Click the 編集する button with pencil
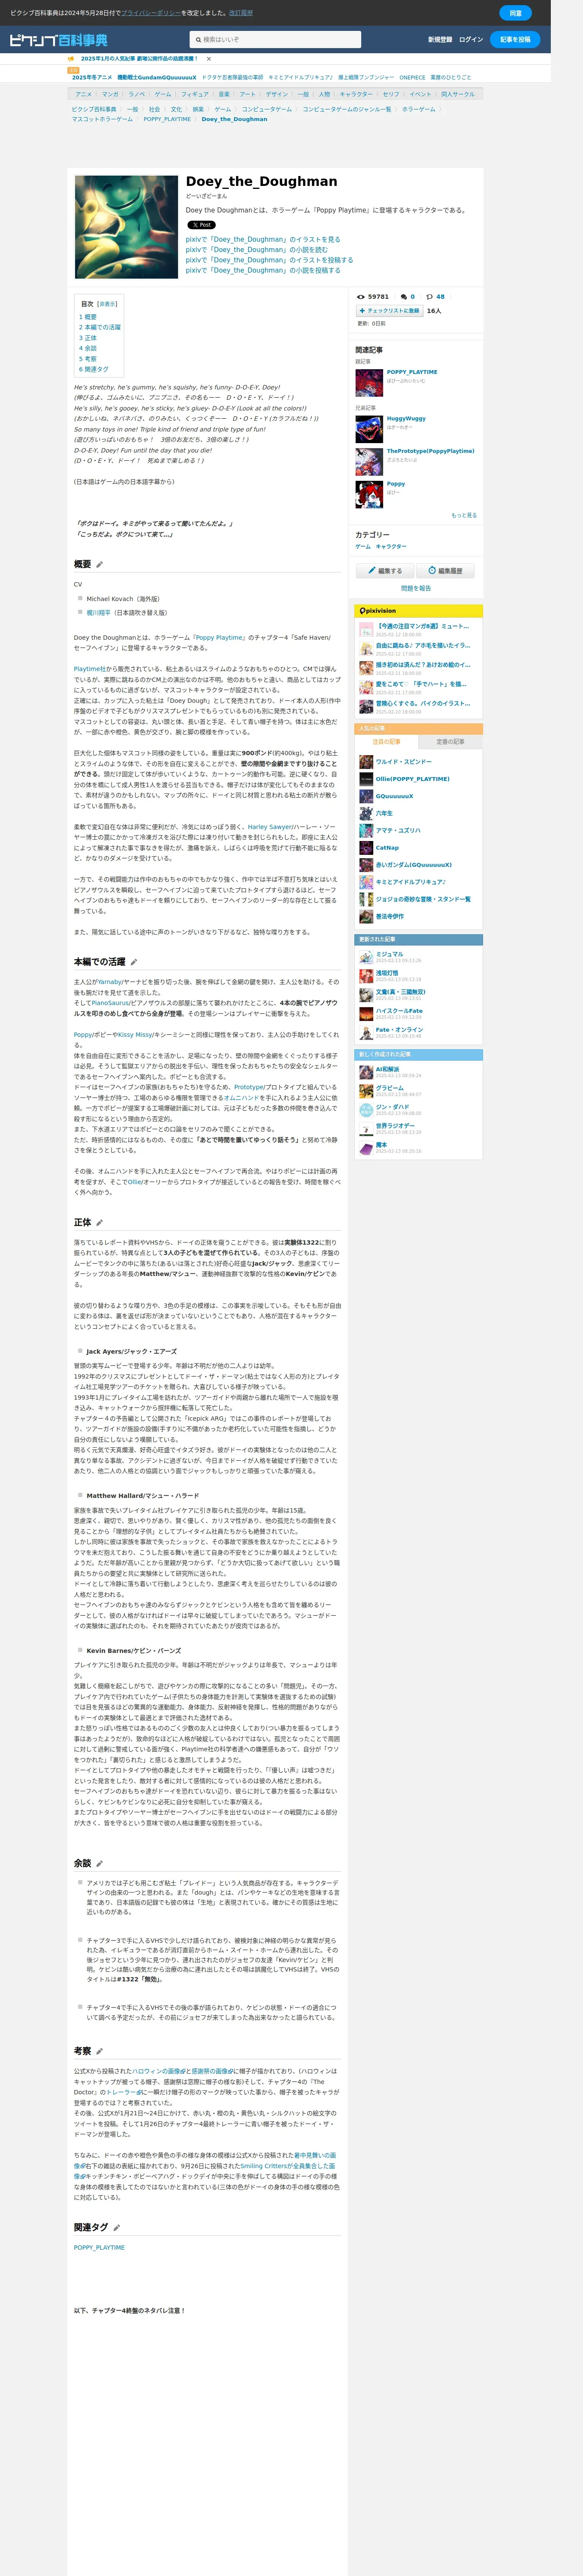 click(x=384, y=571)
